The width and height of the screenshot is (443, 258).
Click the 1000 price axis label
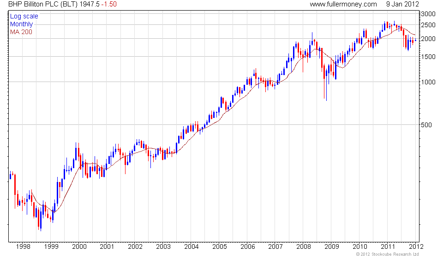(428, 82)
